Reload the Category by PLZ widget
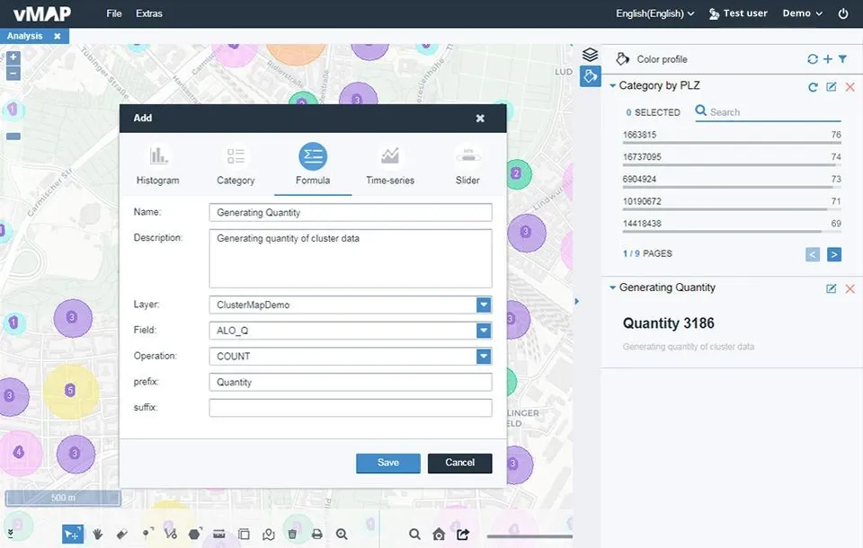The height and width of the screenshot is (548, 863). [813, 87]
